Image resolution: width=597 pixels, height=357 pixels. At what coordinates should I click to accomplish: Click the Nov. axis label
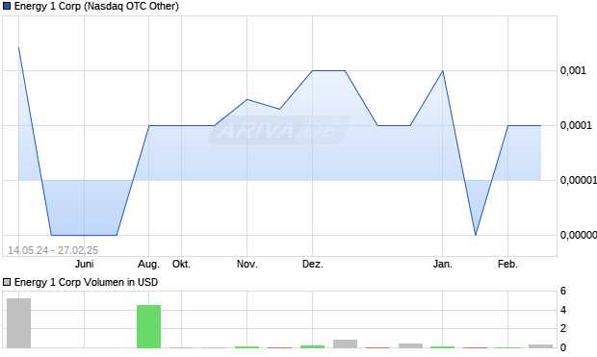(x=247, y=264)
